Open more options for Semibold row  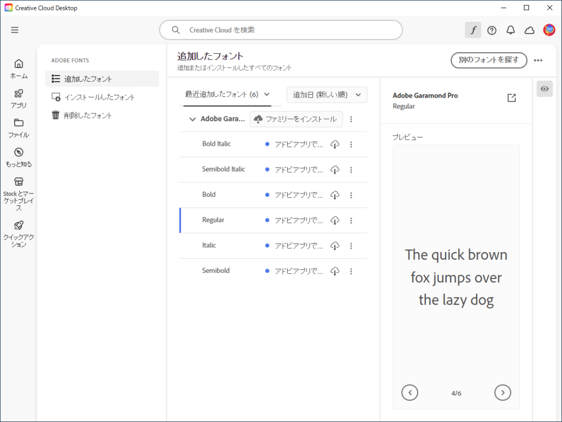(351, 271)
